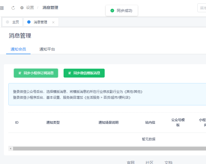Click the icon inside 同步微信模板消息 button

click(x=70, y=73)
